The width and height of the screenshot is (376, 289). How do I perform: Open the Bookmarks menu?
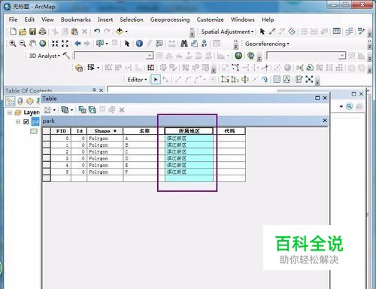click(76, 20)
